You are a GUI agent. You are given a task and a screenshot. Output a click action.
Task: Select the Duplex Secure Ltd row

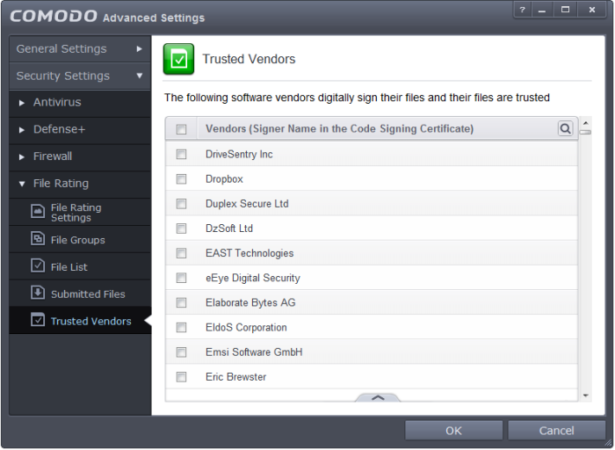tap(372, 204)
